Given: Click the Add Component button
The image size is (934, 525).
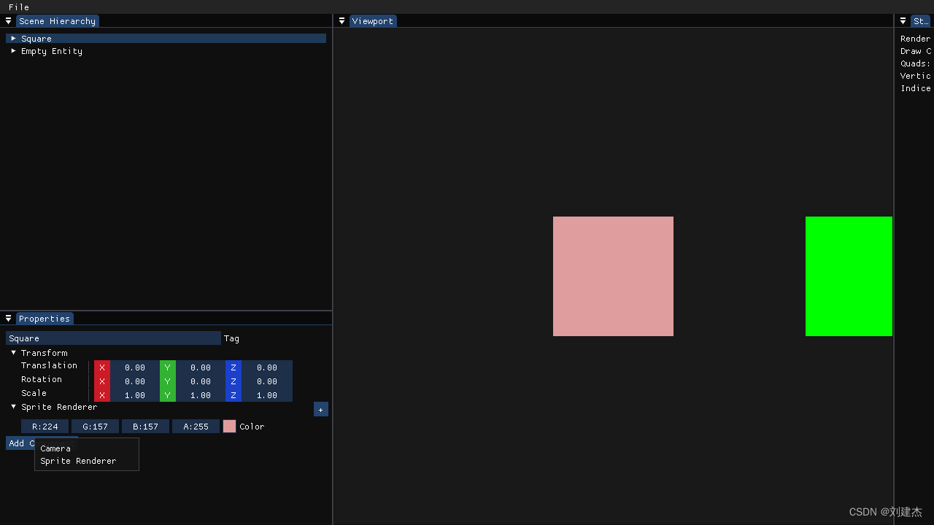Looking at the screenshot, I should tap(20, 443).
